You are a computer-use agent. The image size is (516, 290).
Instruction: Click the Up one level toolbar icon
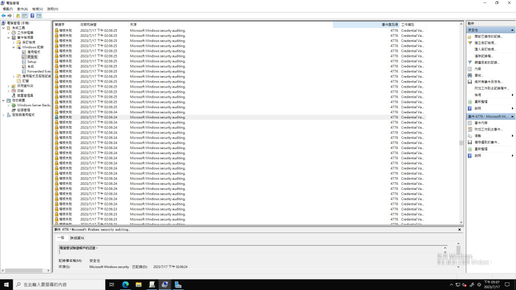[x=18, y=16]
